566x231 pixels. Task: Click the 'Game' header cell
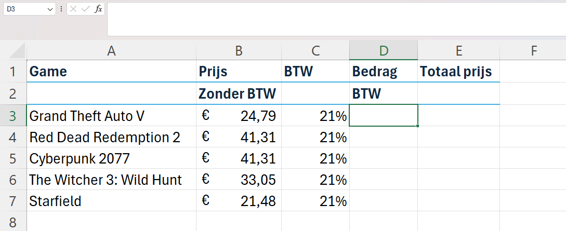[112, 71]
